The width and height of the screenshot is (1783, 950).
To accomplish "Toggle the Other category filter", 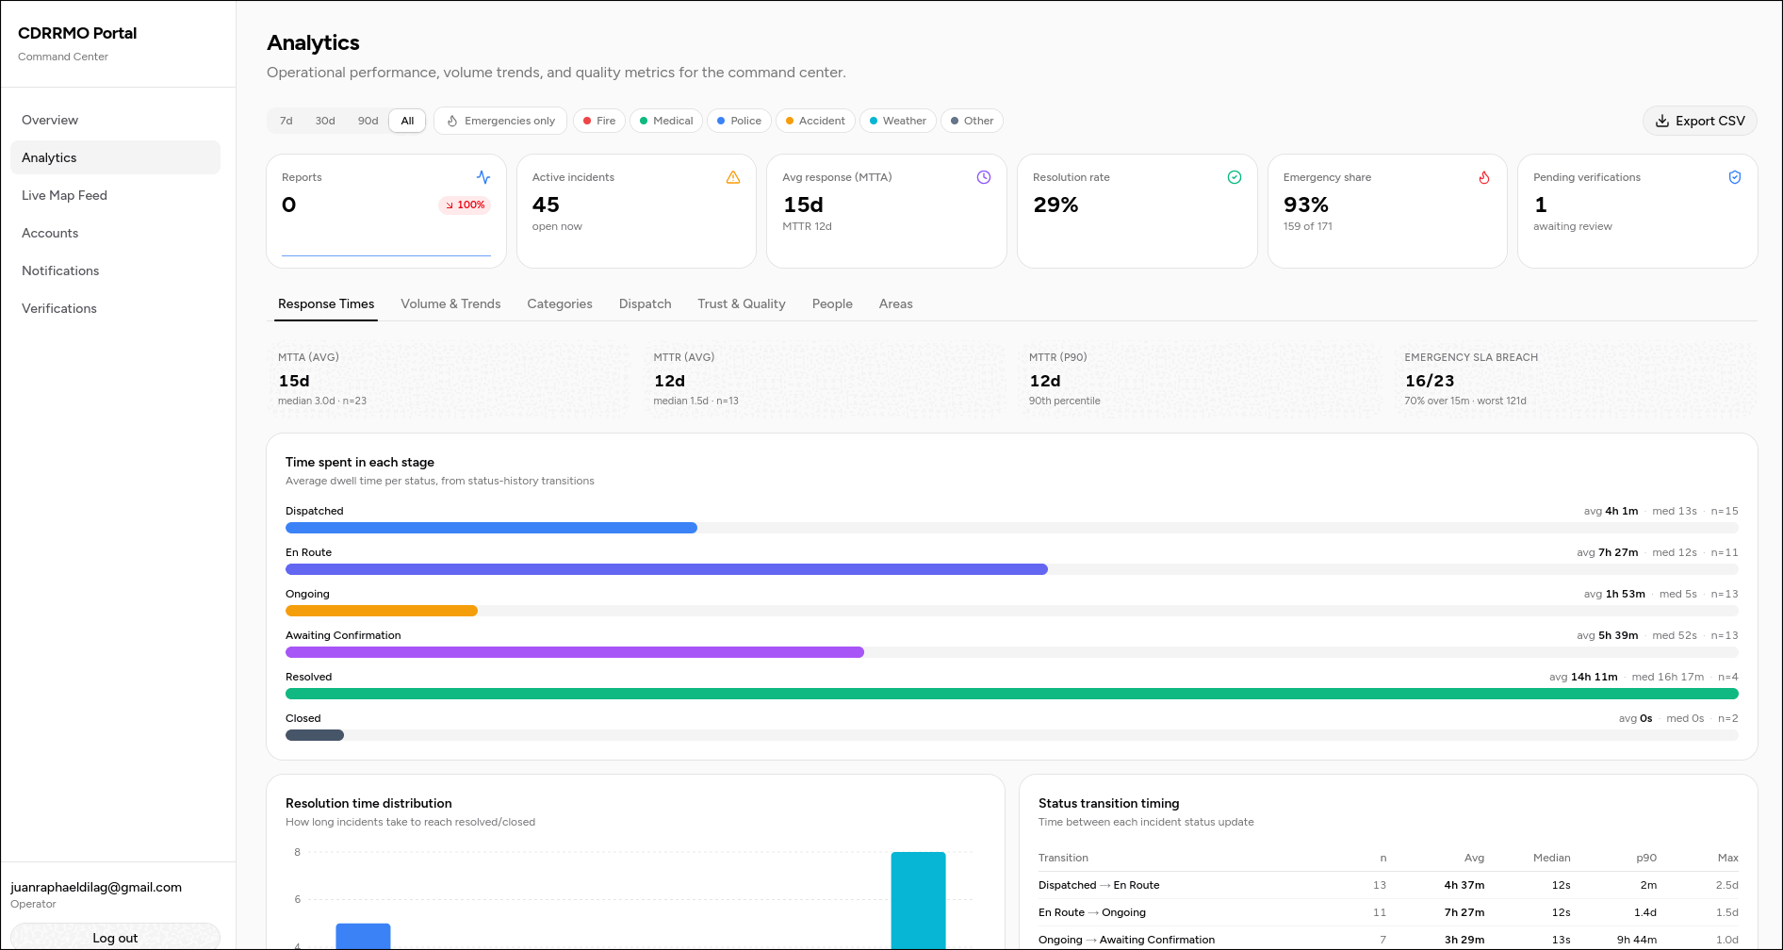I will (x=972, y=121).
